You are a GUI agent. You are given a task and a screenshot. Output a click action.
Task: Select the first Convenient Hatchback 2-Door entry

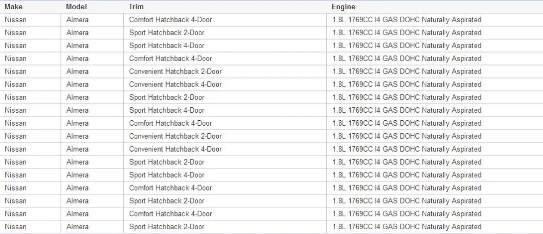click(175, 71)
